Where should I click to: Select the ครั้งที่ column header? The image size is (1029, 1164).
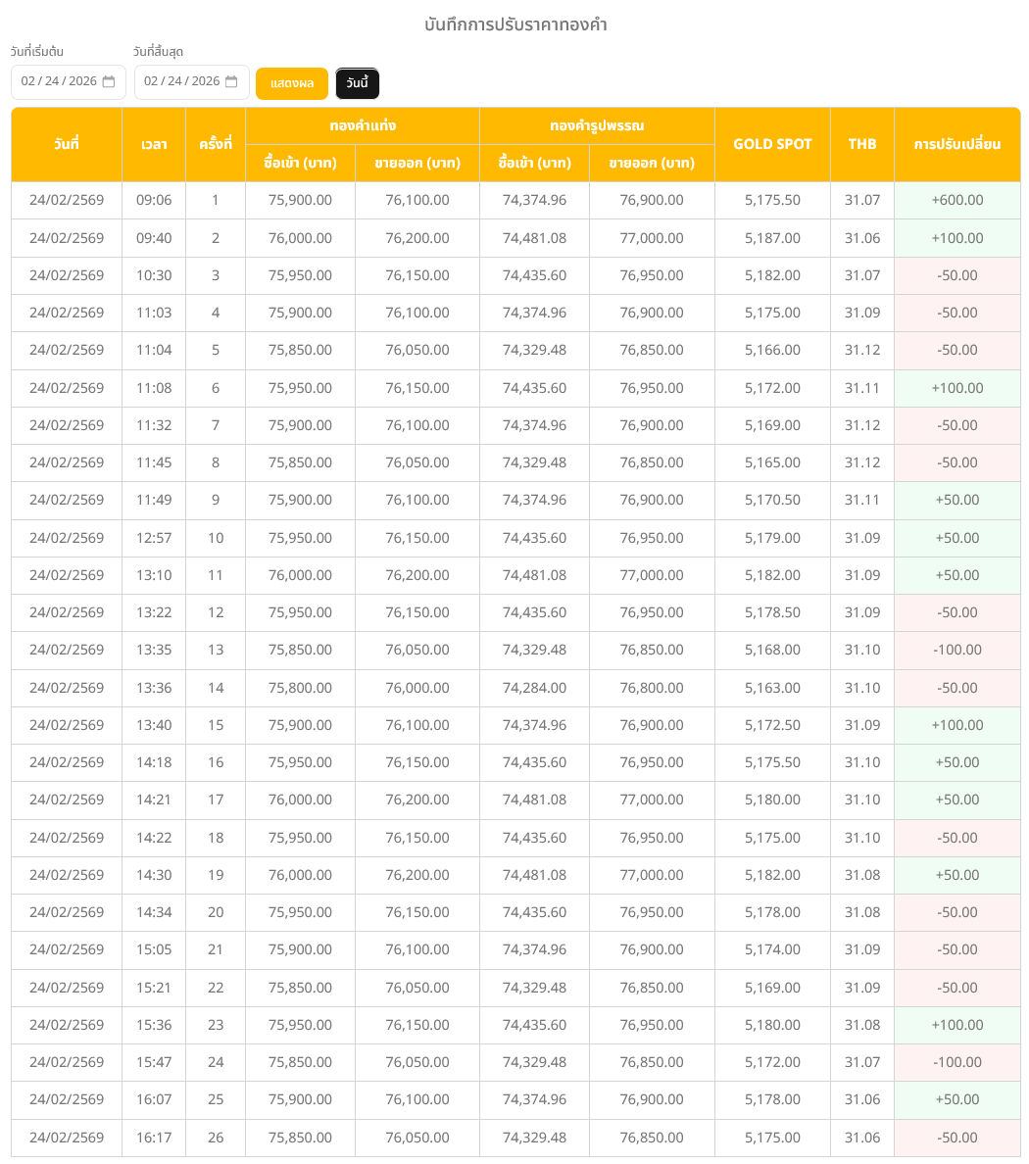[x=216, y=144]
